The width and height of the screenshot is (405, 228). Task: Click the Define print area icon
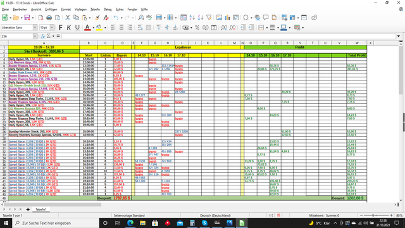284,18
